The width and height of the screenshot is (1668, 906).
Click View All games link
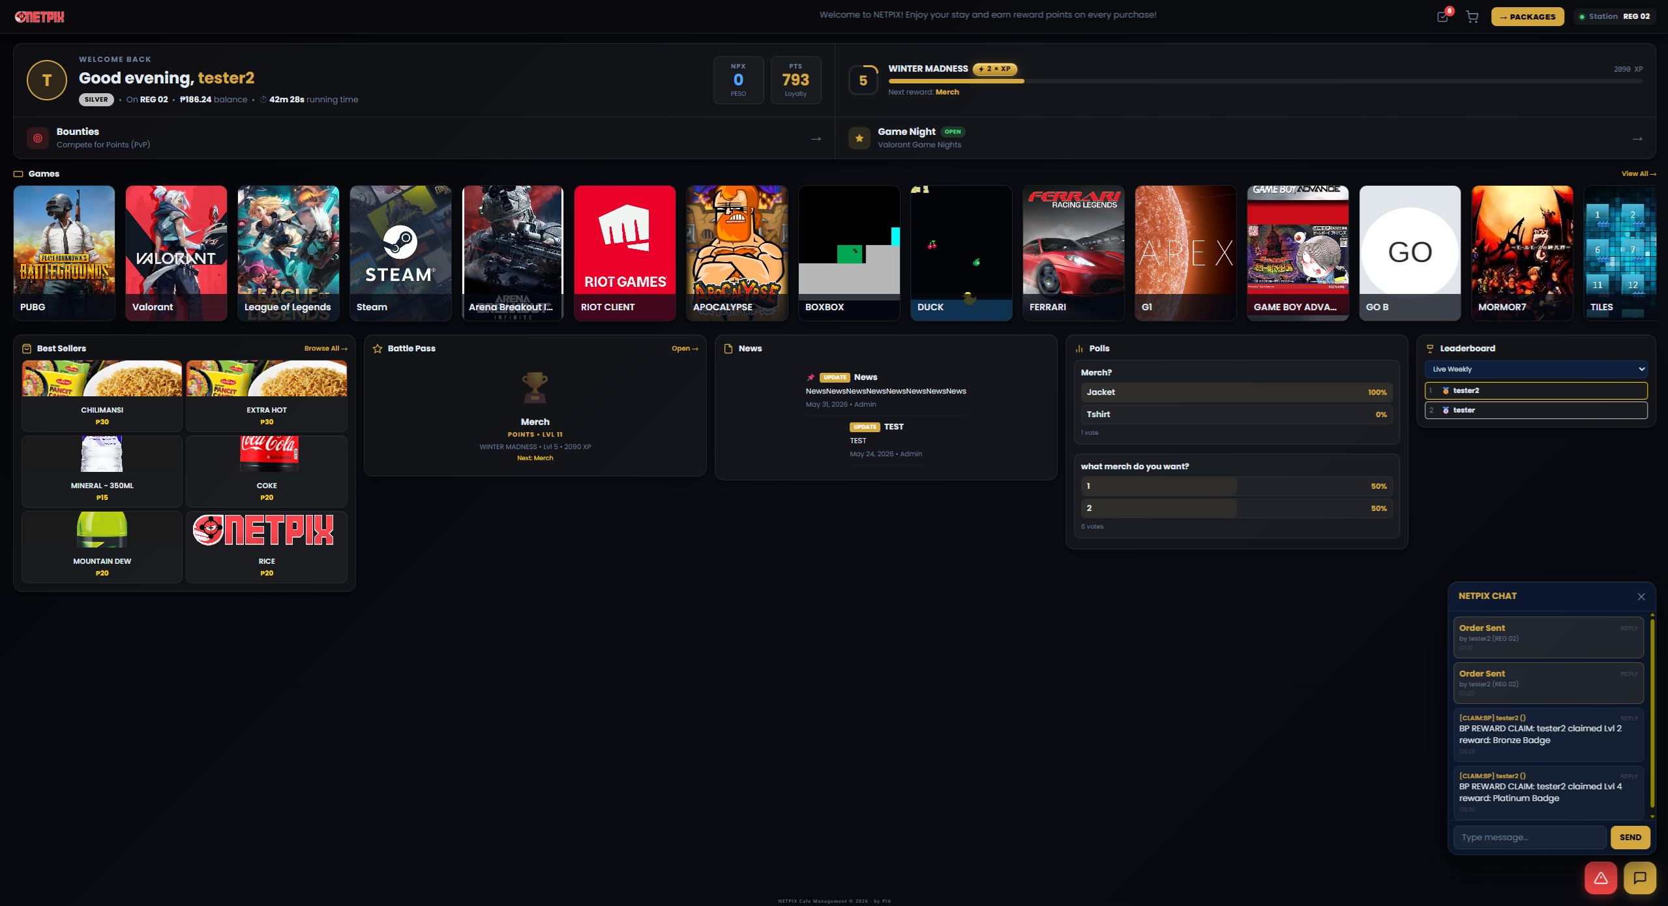tap(1639, 174)
